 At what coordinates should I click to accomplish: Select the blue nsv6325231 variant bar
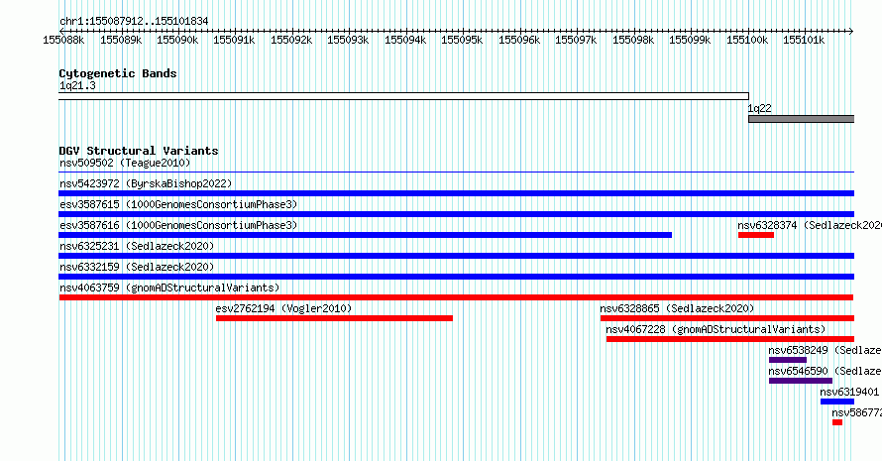pyautogui.click(x=456, y=256)
